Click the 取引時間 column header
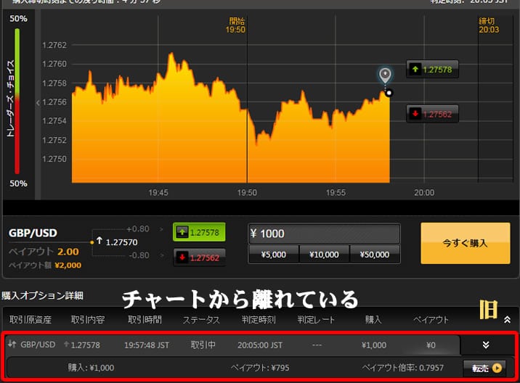The height and width of the screenshot is (383, 520). coord(145,320)
